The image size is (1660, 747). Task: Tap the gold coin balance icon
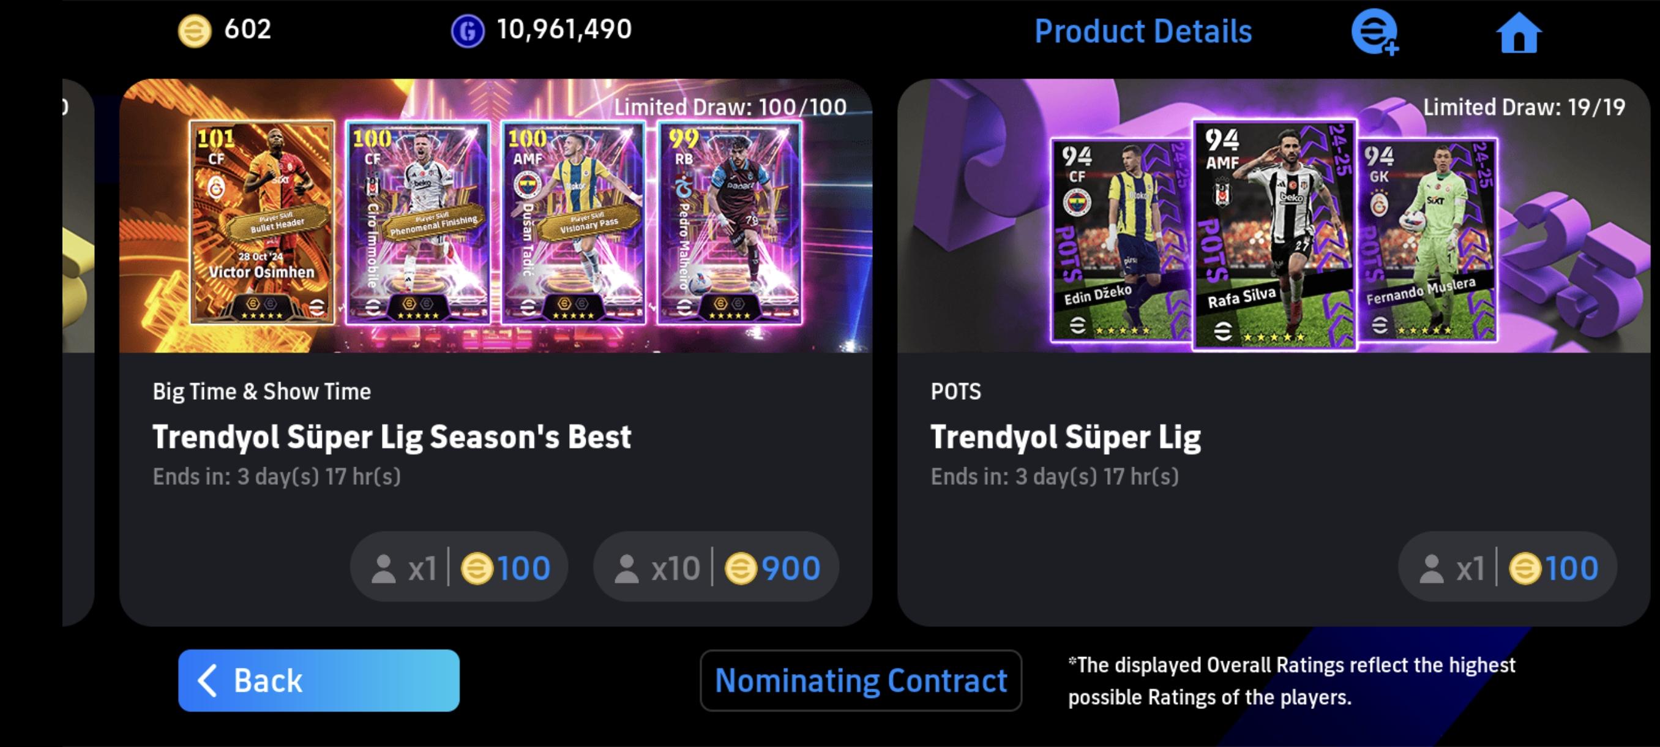point(194,31)
